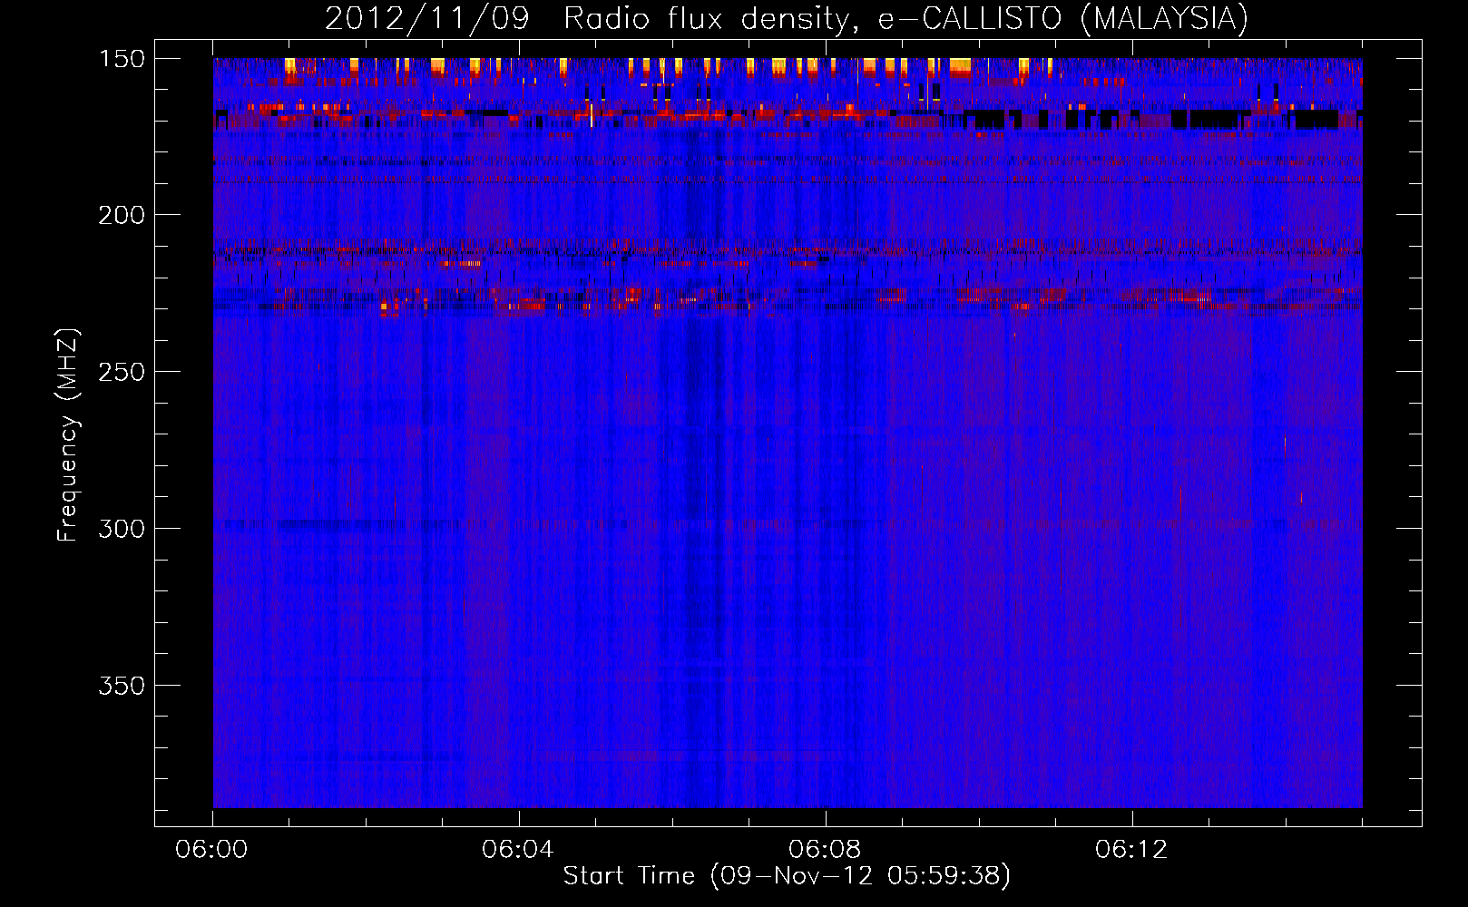Click the 'Frequency (MHZ)' axis title
This screenshot has height=907, width=1468.
[x=69, y=434]
